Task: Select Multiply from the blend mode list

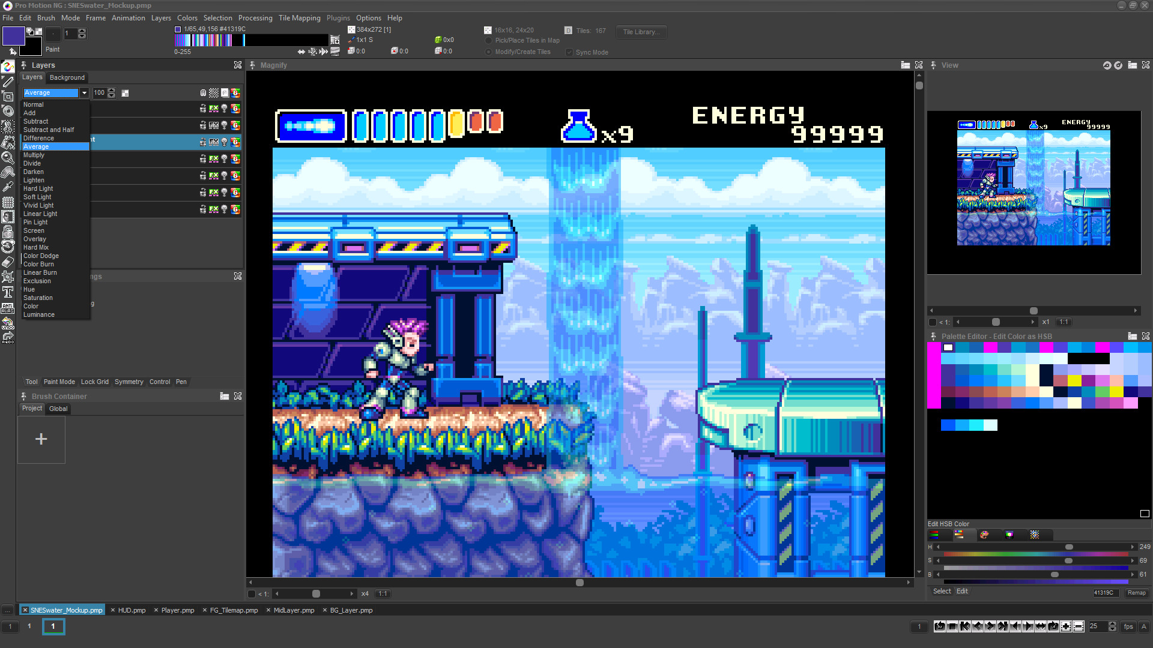Action: click(34, 155)
